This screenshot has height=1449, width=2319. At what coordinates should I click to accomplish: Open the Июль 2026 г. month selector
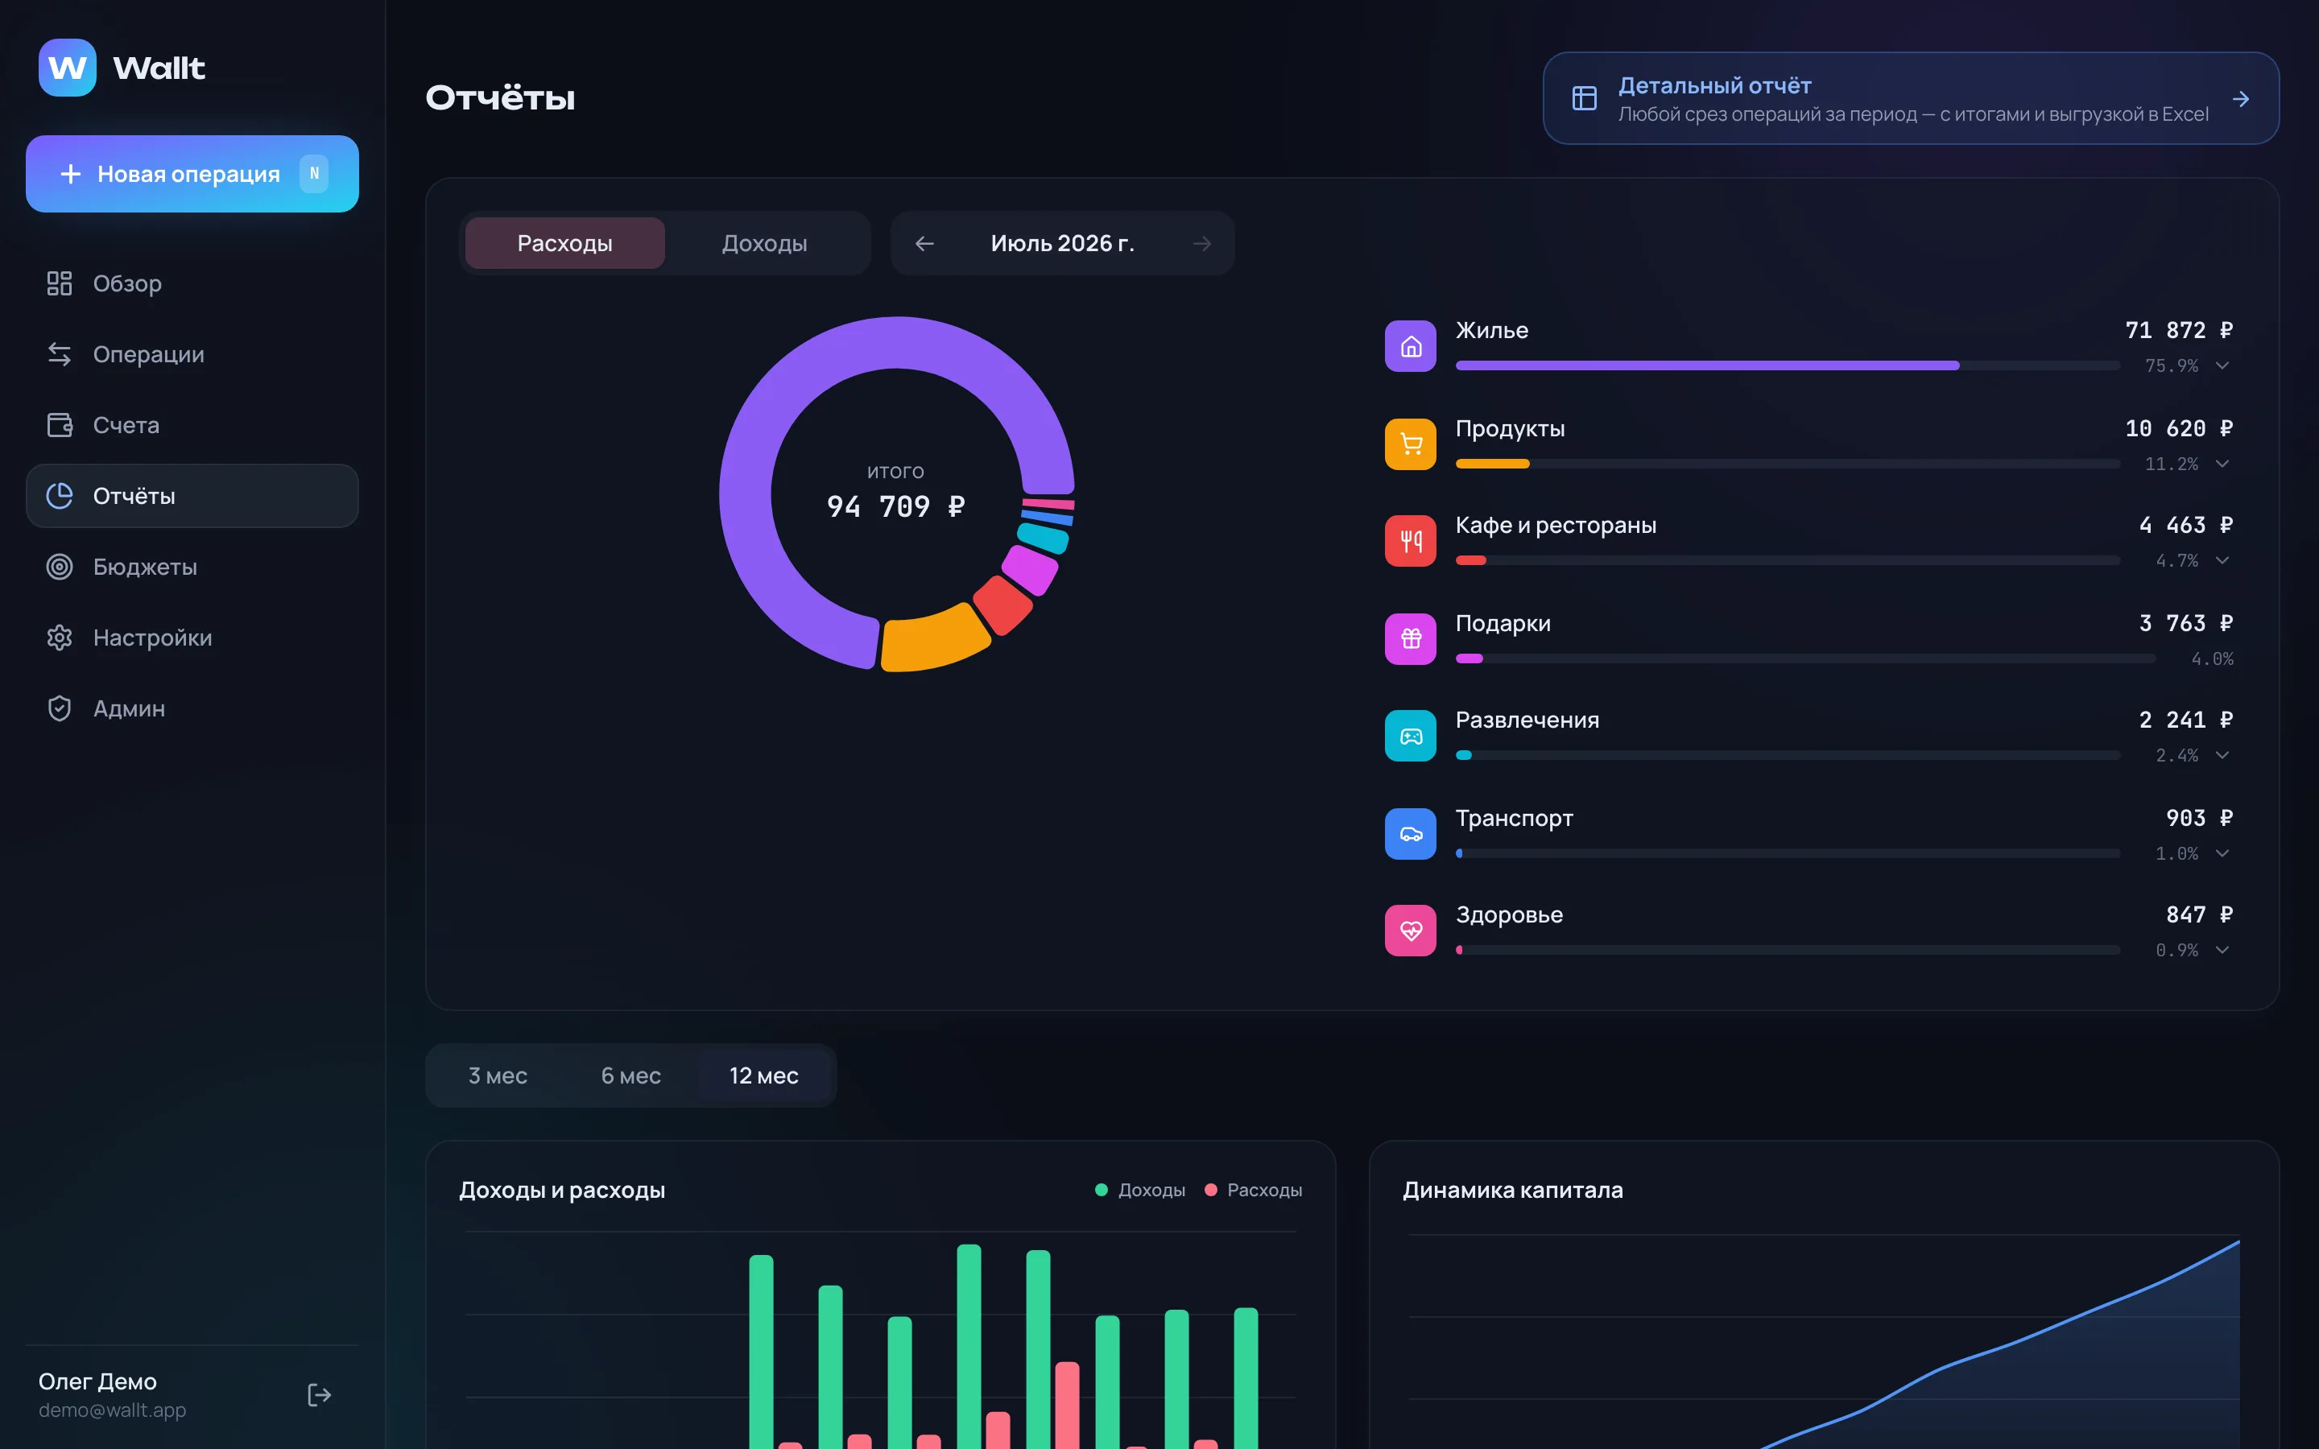pyautogui.click(x=1063, y=245)
